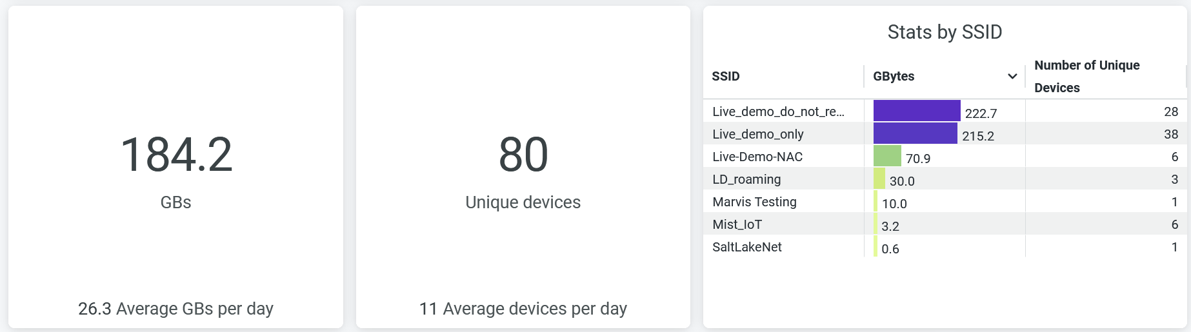Click the Stats by SSID title
The height and width of the screenshot is (332, 1191).
click(945, 32)
